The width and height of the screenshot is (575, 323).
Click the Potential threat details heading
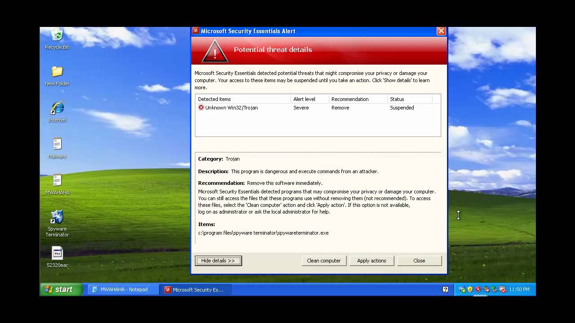[x=273, y=50]
